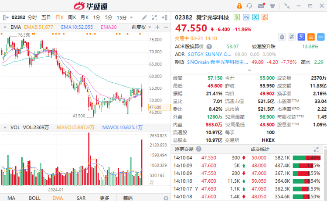Viewport: 327px width, 201px height.
Task: Click the green S stock tag icon
Action: [237, 17]
